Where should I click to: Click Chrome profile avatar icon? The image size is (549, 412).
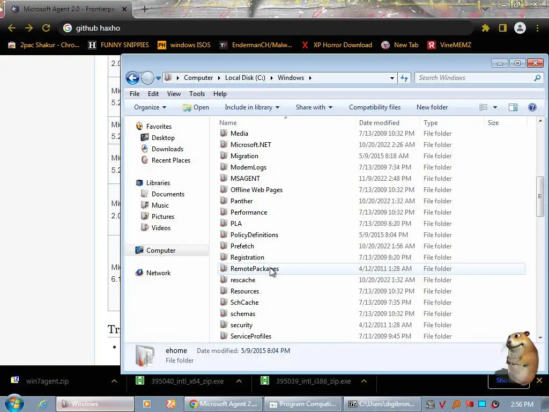(x=520, y=28)
